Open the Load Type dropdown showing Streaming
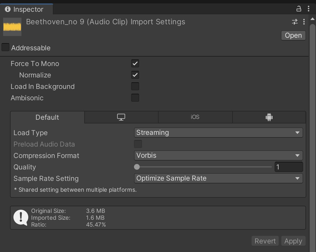The image size is (316, 252). click(x=219, y=133)
